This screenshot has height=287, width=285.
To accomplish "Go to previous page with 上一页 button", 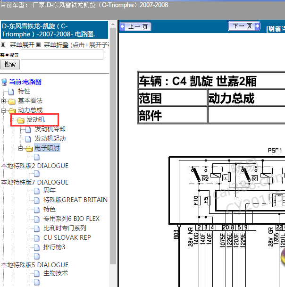I will pos(135,27).
